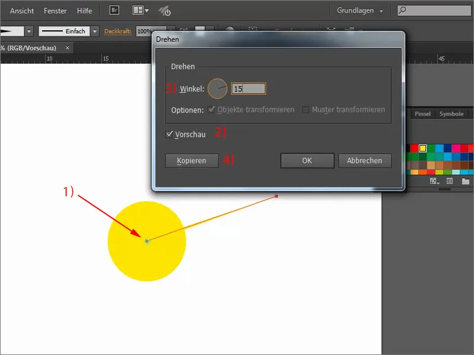The image size is (474, 355).
Task: Confirm rotation with the OK button
Action: point(307,160)
